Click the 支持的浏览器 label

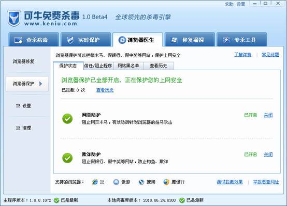coord(69,182)
